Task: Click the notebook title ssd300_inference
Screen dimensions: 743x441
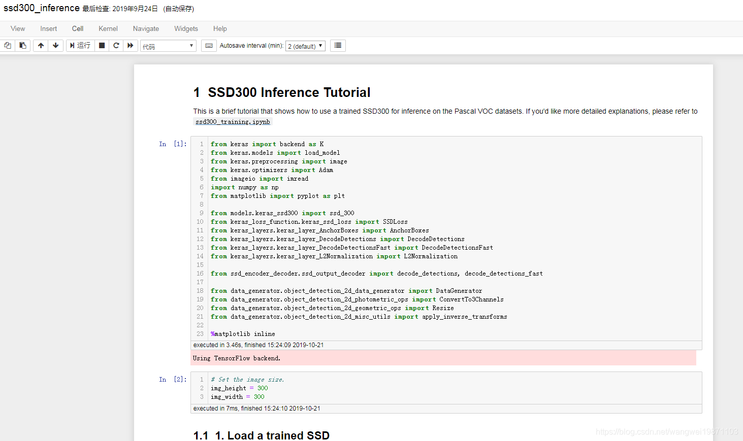Action: (42, 8)
